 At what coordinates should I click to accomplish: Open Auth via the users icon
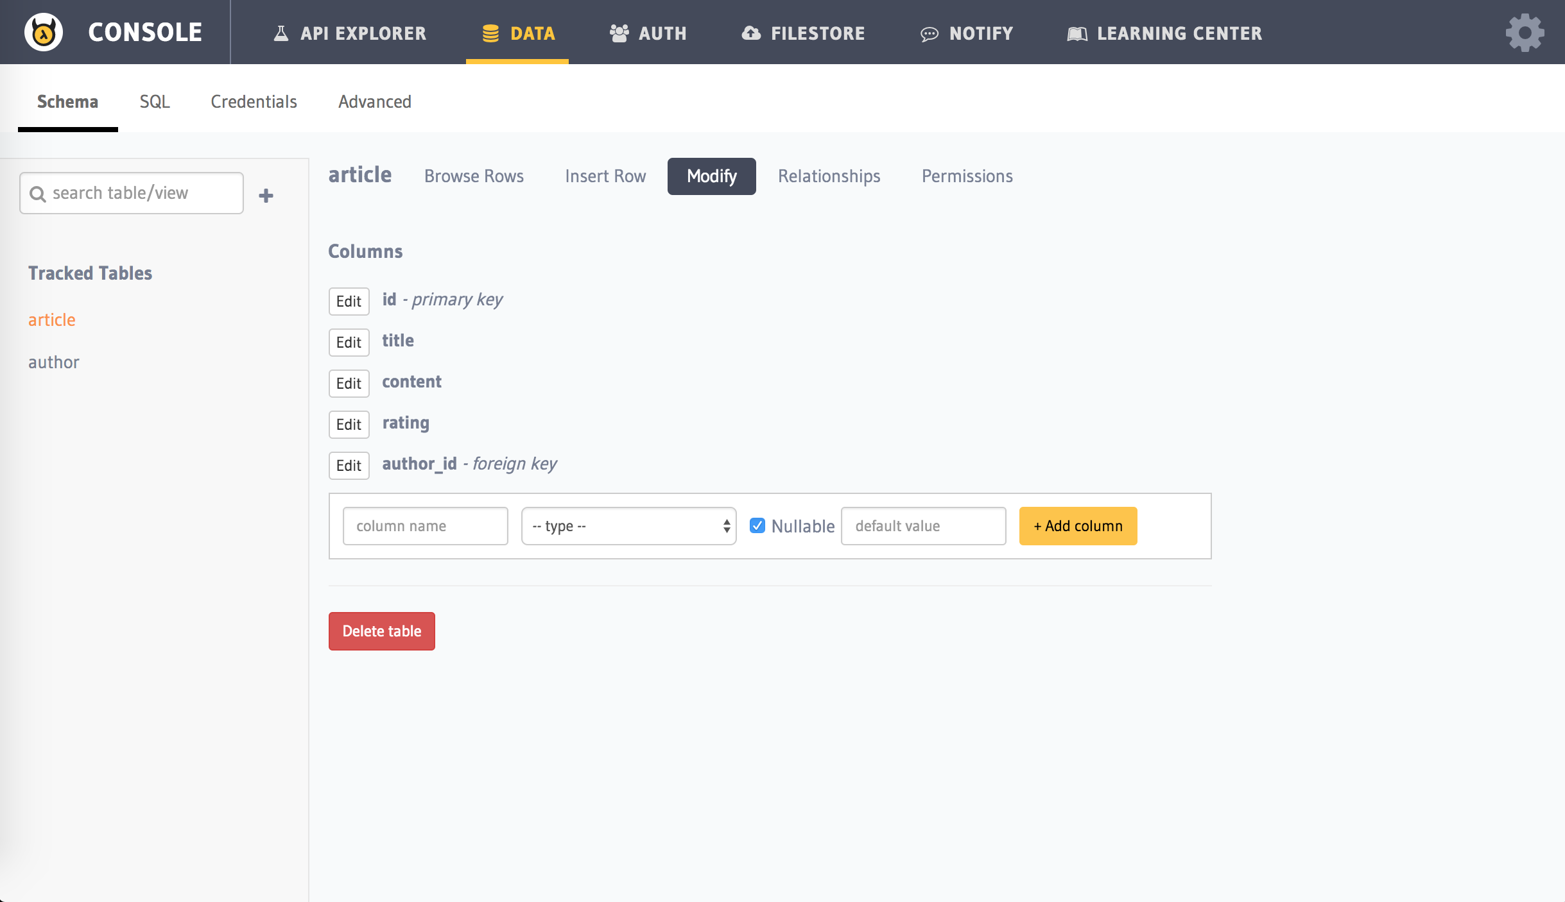pyautogui.click(x=619, y=33)
